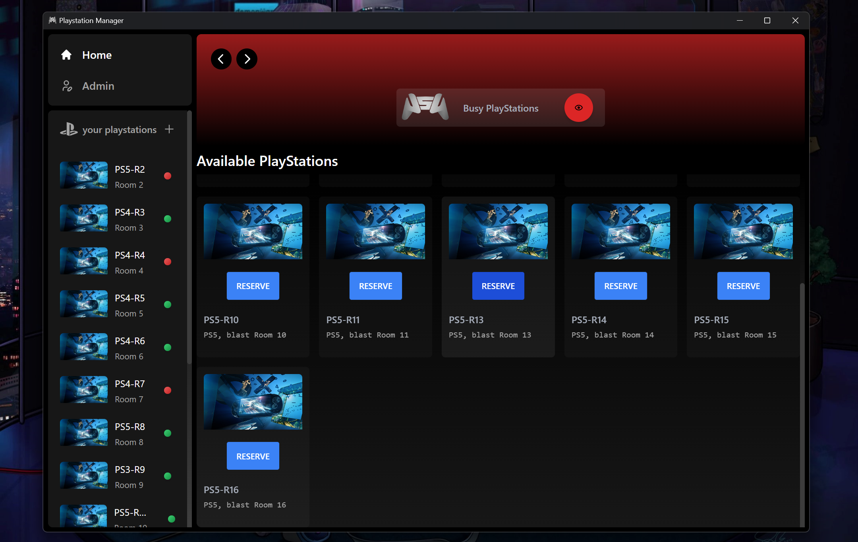The height and width of the screenshot is (542, 858).
Task: Click the PS4-R5 console thumbnail
Action: [x=83, y=304]
